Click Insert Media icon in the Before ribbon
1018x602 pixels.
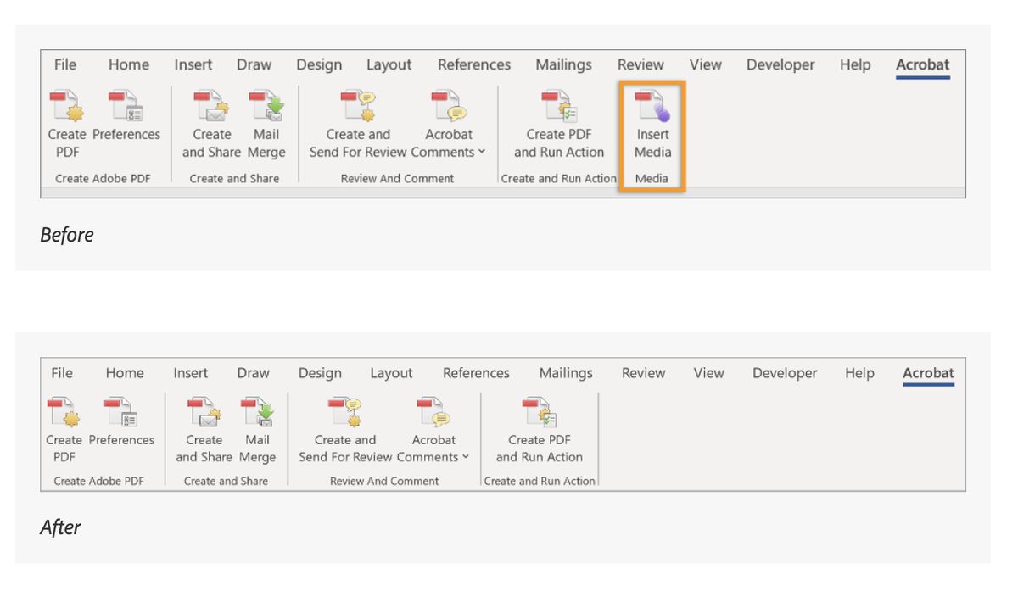pyautogui.click(x=652, y=108)
